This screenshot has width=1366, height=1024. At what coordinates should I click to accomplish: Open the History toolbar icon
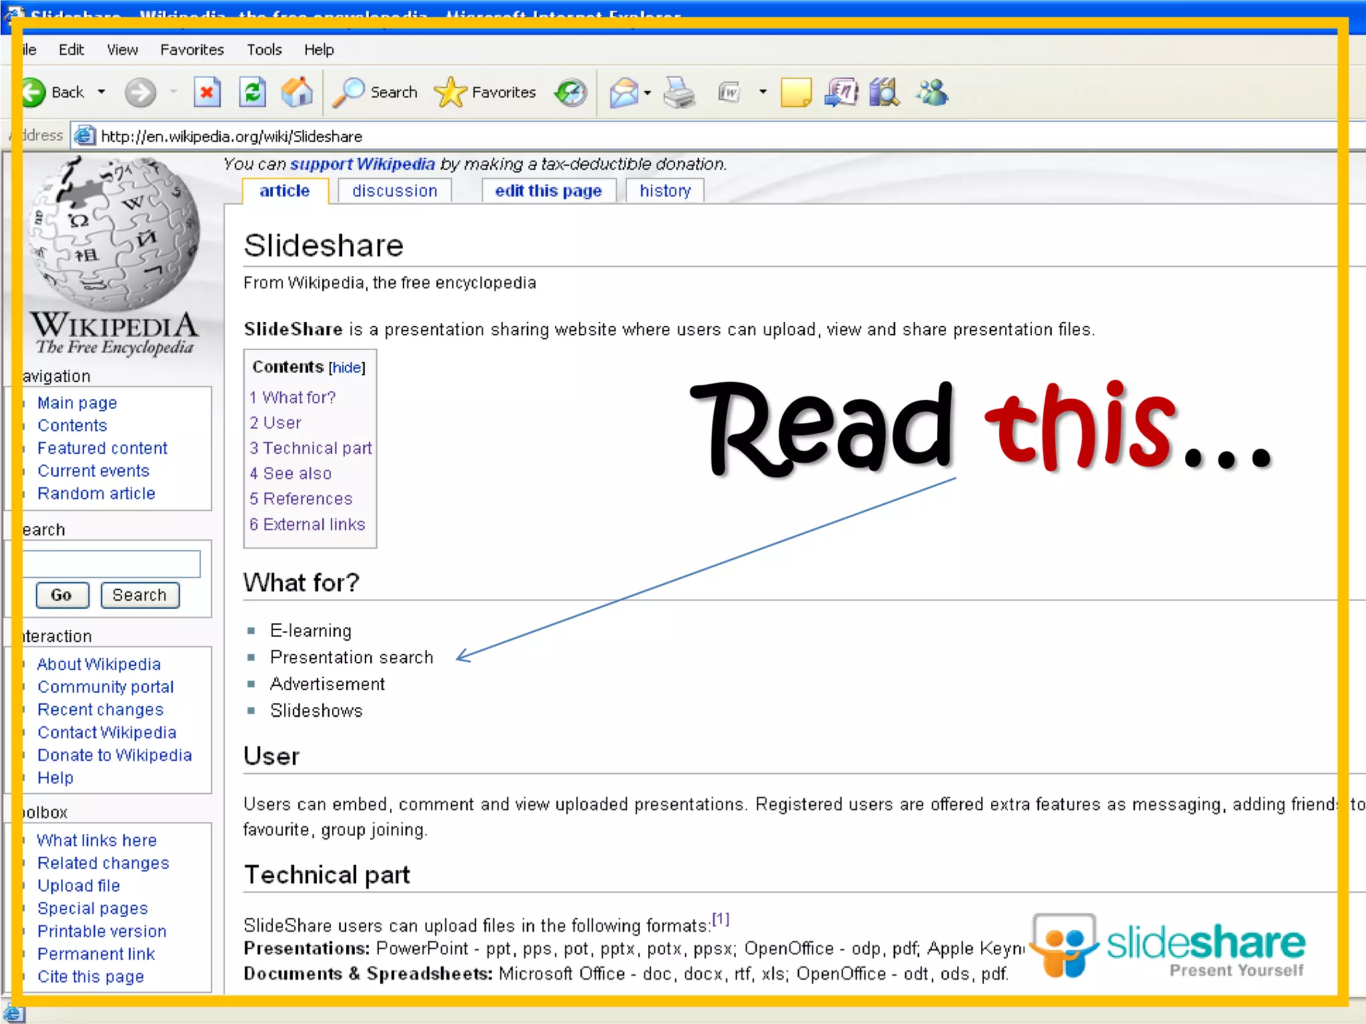click(x=572, y=92)
